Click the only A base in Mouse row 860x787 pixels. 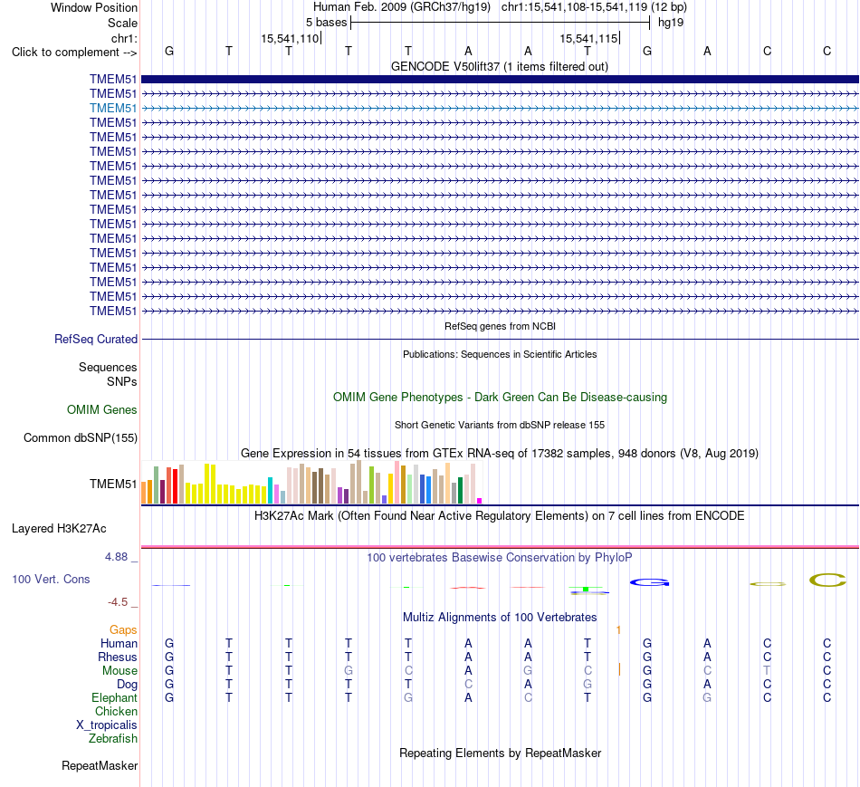click(468, 671)
